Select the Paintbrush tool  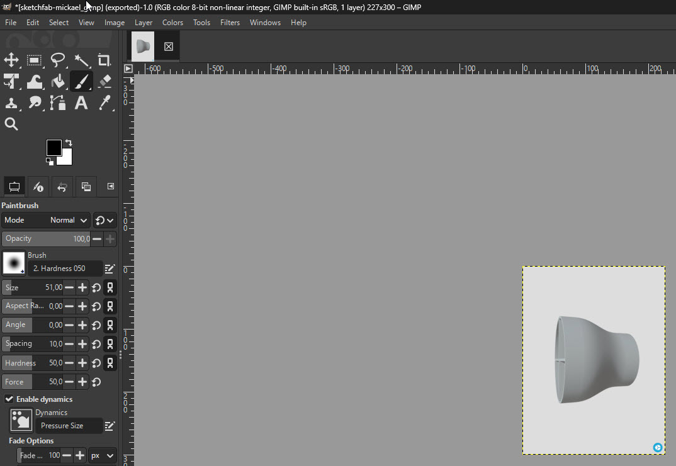click(81, 81)
